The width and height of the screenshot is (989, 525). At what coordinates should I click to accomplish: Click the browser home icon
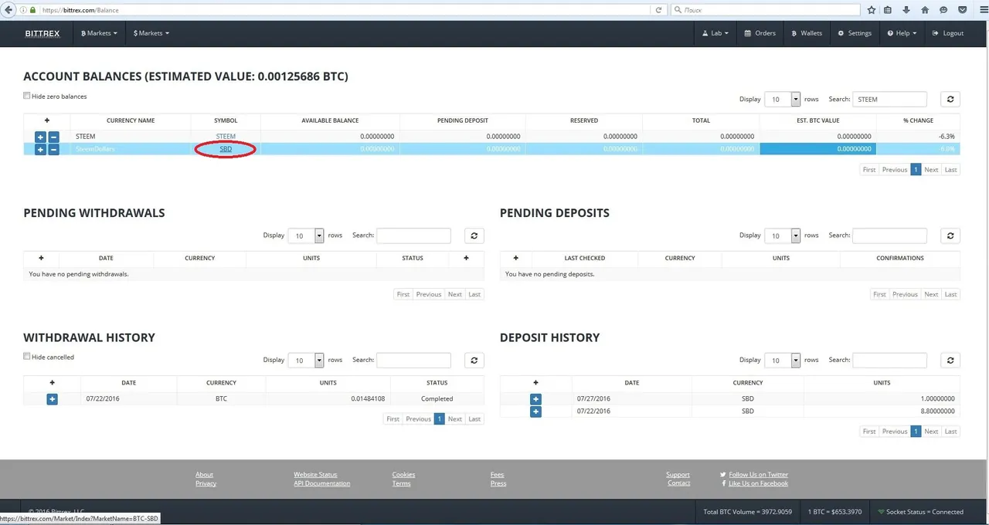click(925, 10)
